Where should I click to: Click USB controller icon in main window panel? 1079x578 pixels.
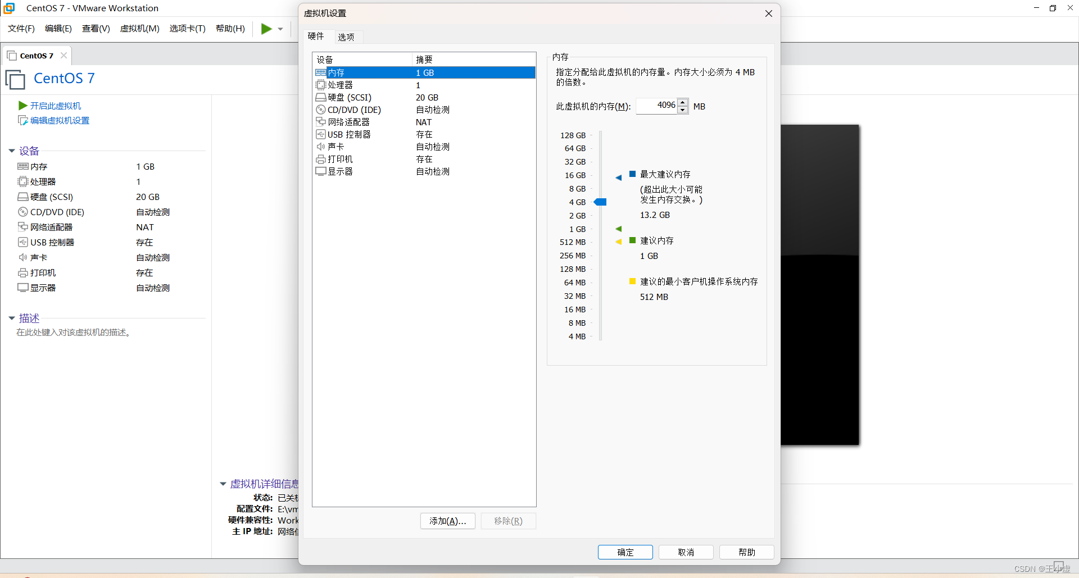tap(23, 242)
